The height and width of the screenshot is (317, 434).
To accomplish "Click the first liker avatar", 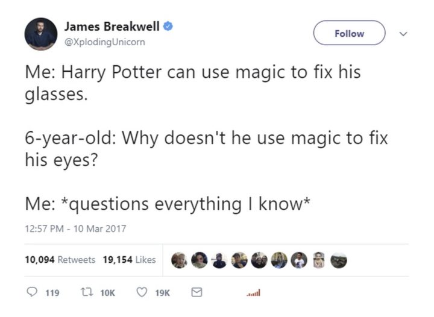I will click(x=180, y=260).
